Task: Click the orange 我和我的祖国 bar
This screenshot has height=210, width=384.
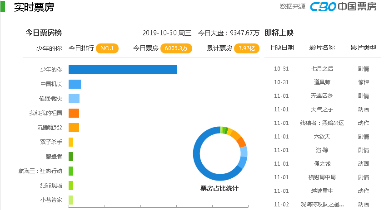Action: 74,113
